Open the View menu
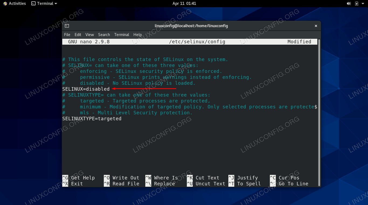The image size is (368, 205). tap(90, 35)
